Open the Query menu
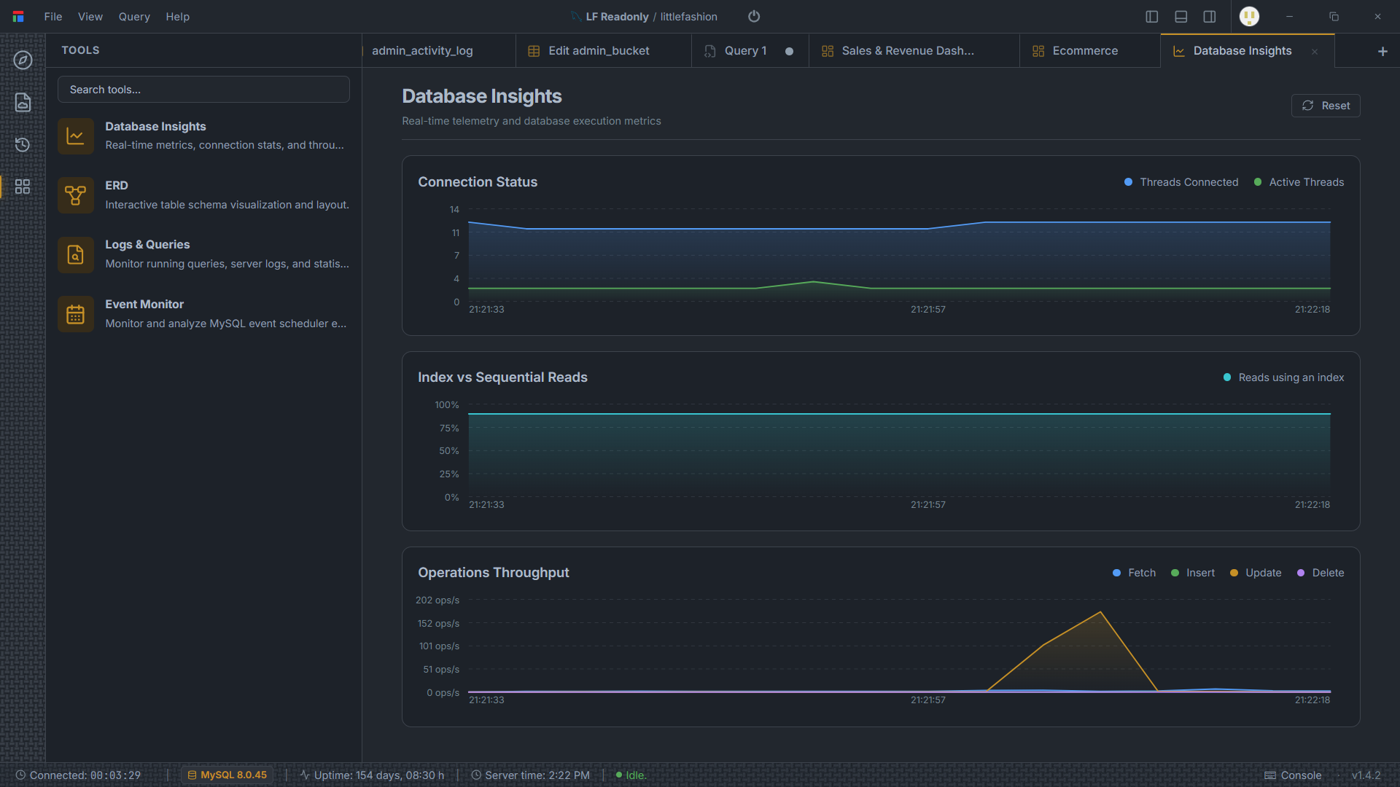 (134, 16)
